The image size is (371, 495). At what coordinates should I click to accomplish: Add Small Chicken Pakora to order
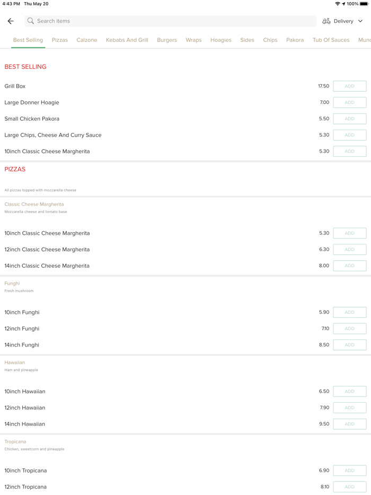(349, 119)
